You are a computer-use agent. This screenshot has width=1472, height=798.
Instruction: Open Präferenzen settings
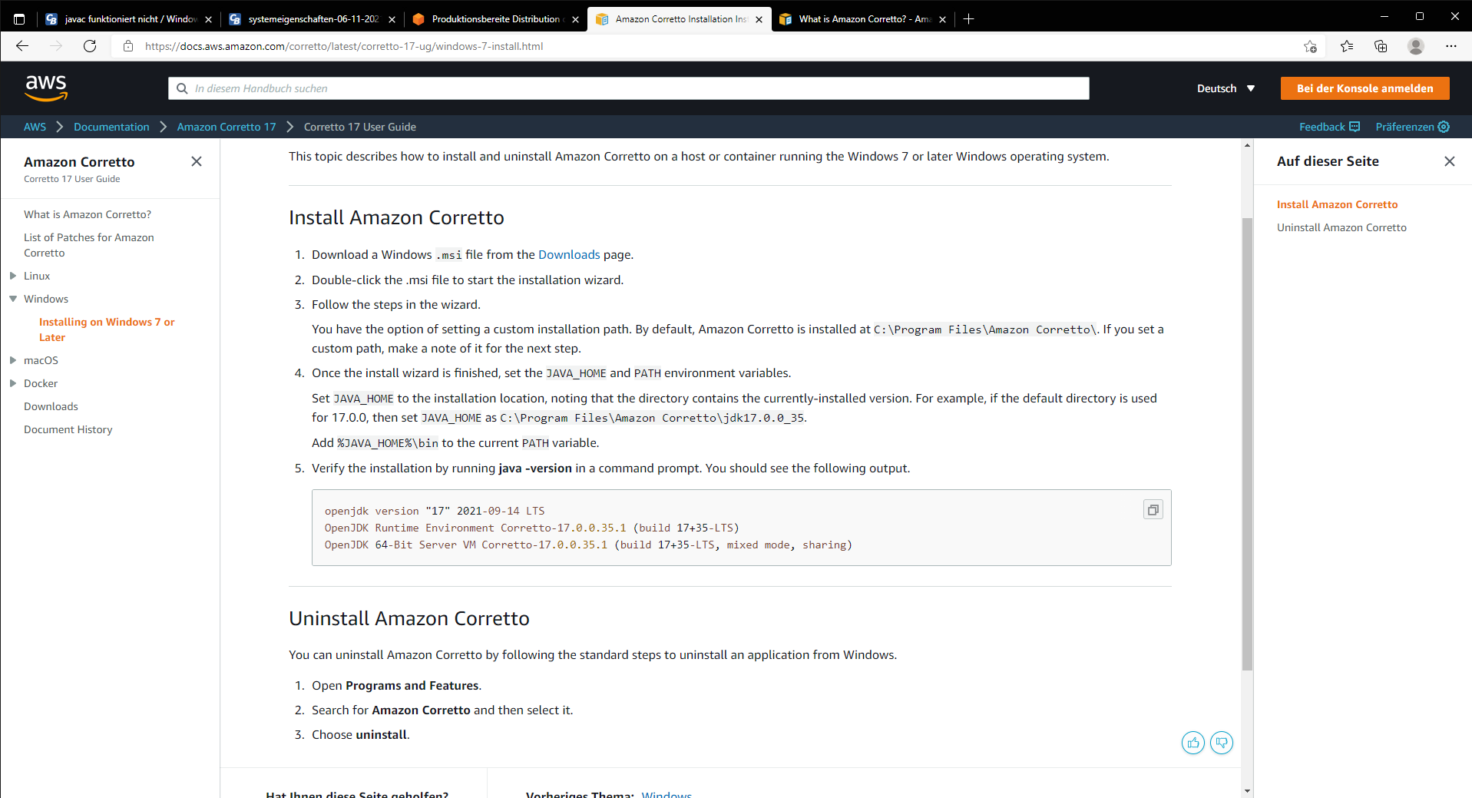[x=1412, y=127]
